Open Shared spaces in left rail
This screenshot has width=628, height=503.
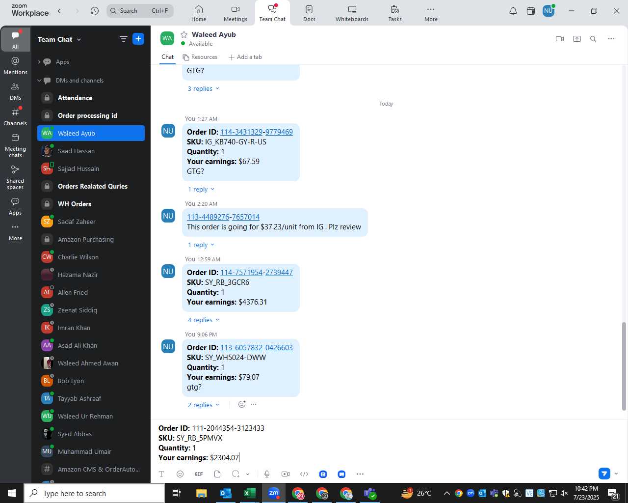pos(15,177)
